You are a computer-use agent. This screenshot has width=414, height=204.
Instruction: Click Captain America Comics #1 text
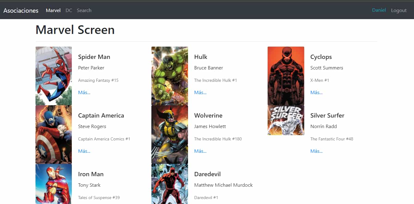[x=104, y=139]
